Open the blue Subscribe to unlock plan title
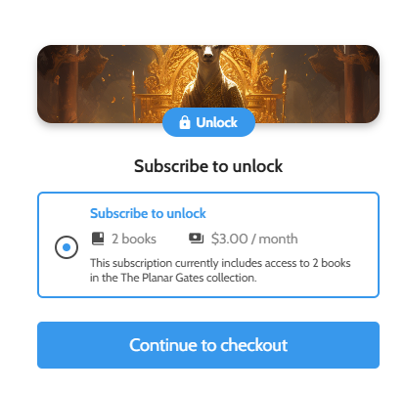 click(x=148, y=213)
